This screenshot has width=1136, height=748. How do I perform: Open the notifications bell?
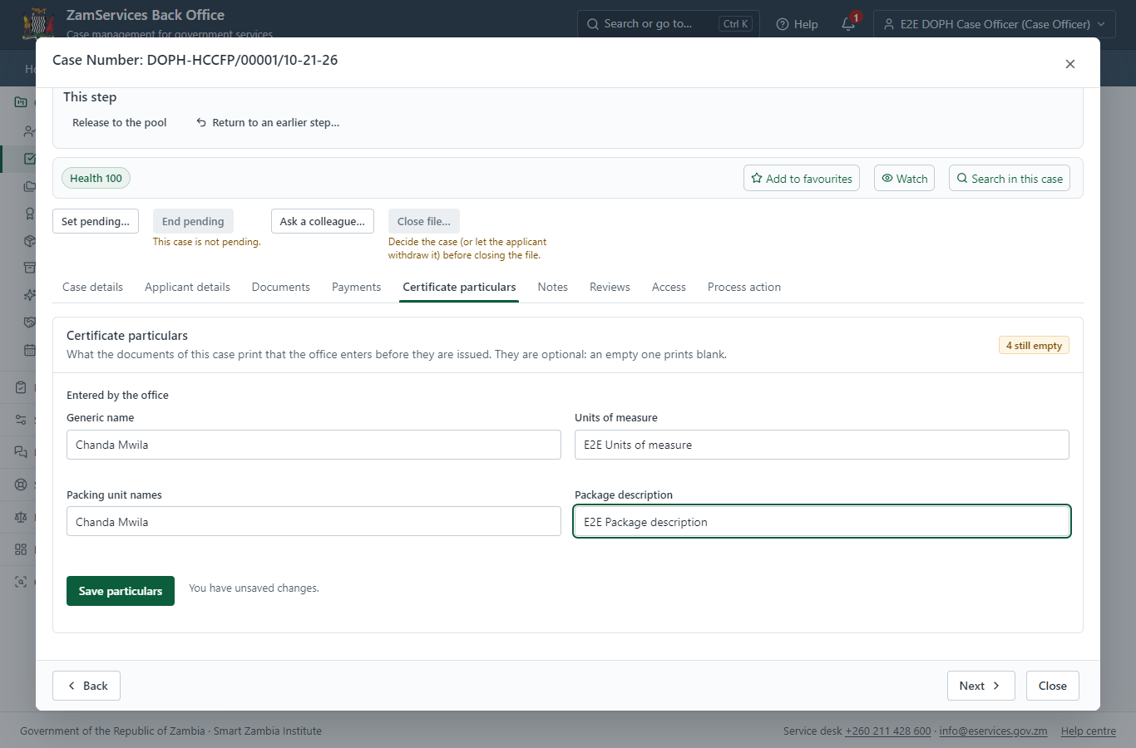point(848,24)
